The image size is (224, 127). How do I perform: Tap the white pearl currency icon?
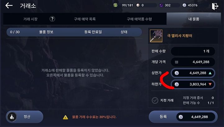pos(138,5)
